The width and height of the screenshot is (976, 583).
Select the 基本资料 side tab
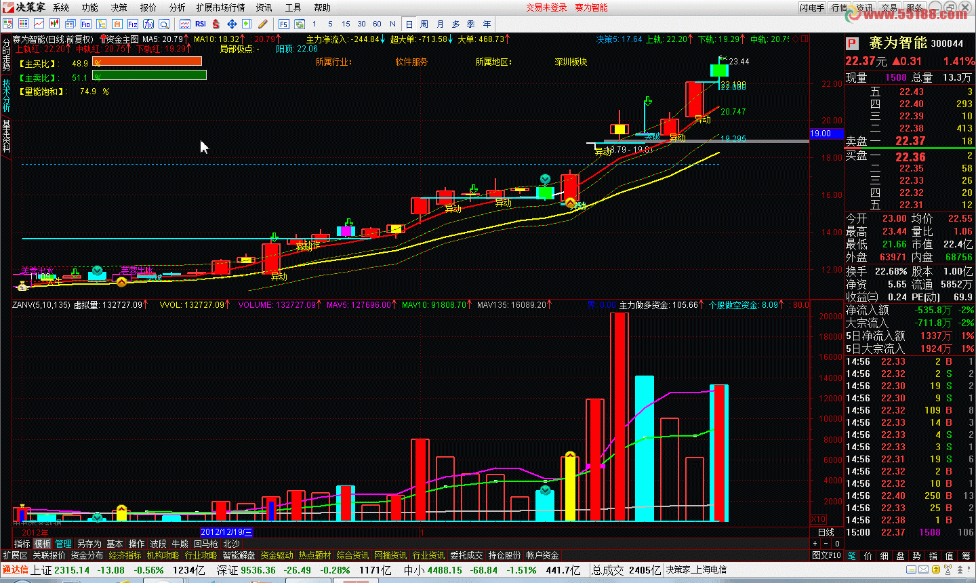(x=6, y=136)
